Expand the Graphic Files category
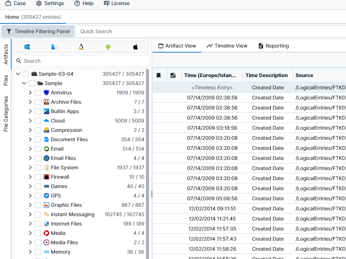Image resolution: width=346 pixels, height=259 pixels. [x=30, y=205]
